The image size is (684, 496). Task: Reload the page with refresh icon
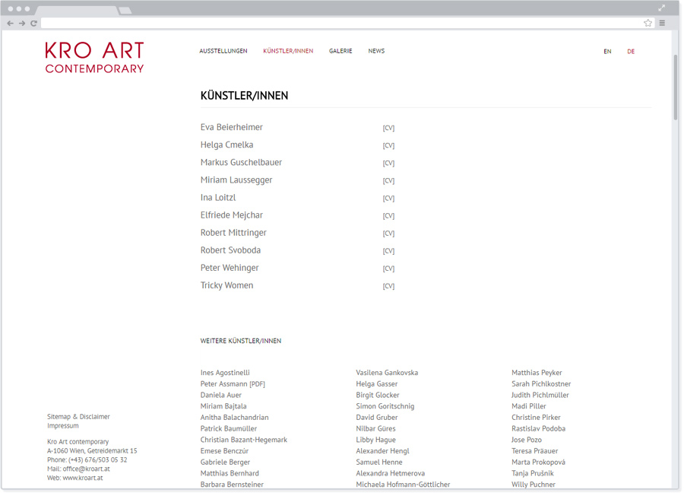coord(33,24)
